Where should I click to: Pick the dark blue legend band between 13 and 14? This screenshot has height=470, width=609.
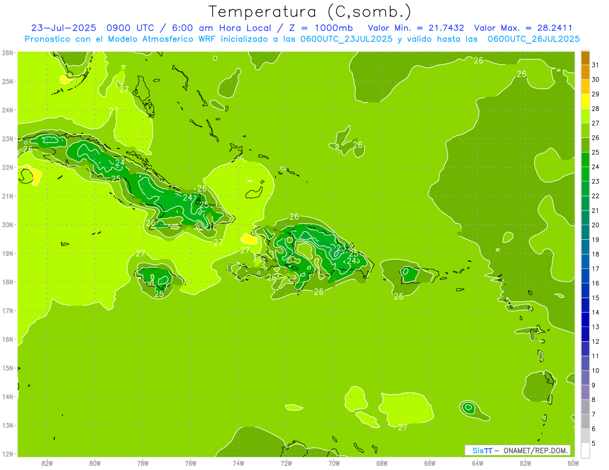[x=585, y=320]
